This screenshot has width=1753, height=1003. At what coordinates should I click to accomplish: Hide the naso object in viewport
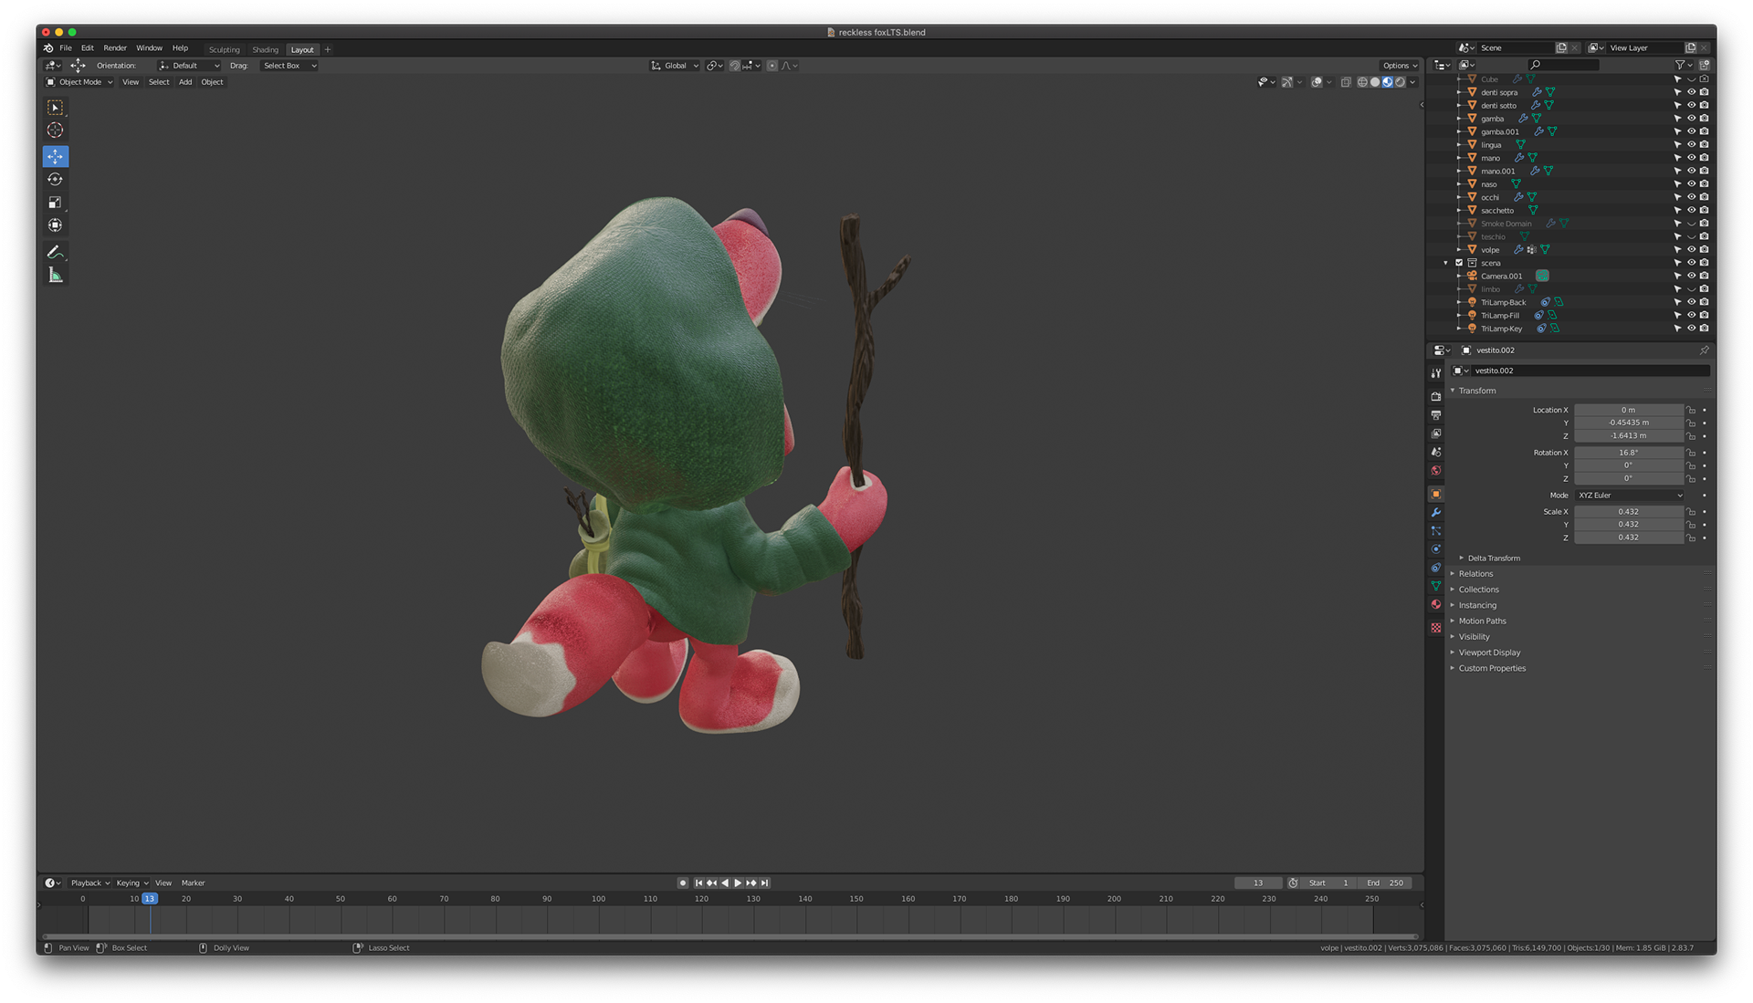(x=1691, y=184)
